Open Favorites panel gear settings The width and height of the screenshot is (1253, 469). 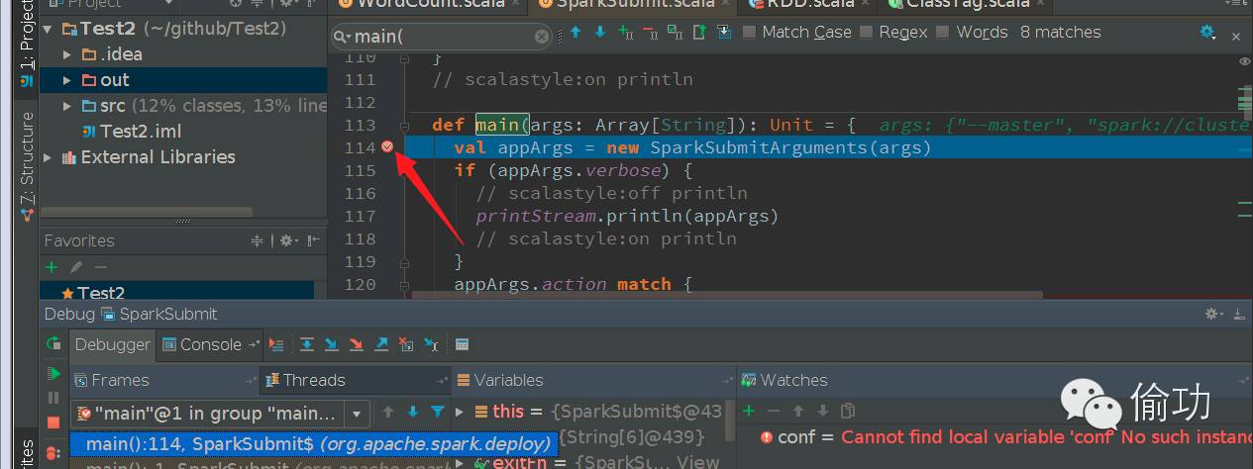[288, 240]
